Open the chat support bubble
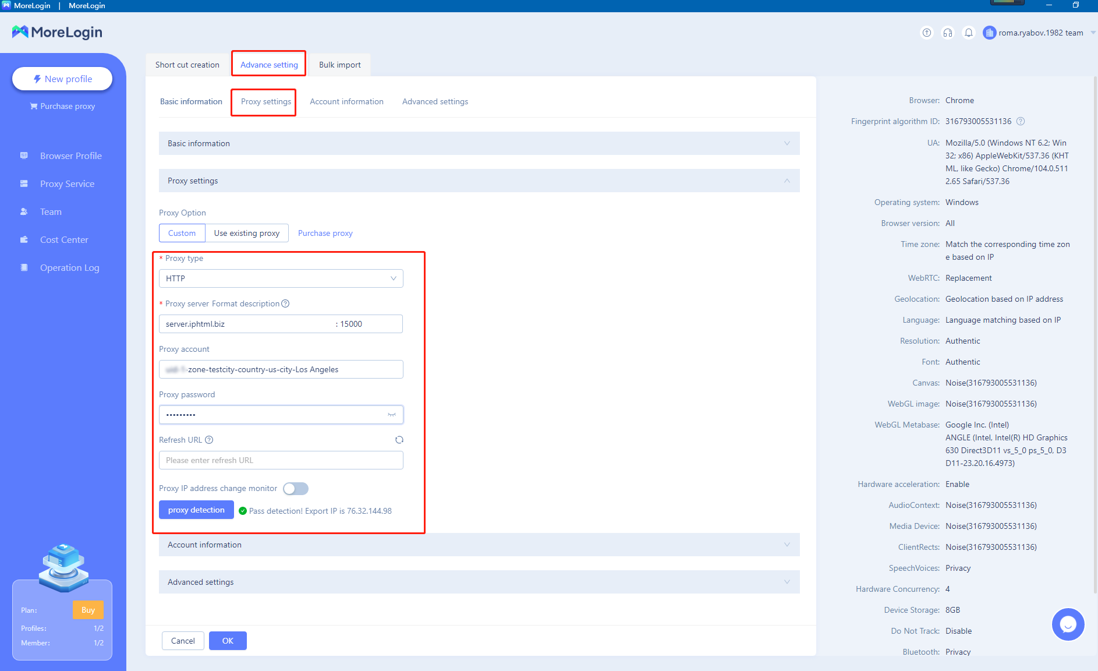Image resolution: width=1098 pixels, height=671 pixels. (x=1068, y=624)
